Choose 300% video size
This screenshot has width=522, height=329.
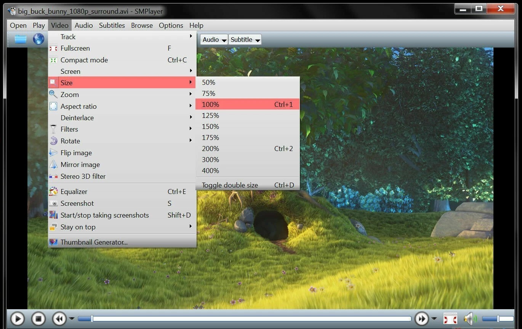pyautogui.click(x=248, y=159)
